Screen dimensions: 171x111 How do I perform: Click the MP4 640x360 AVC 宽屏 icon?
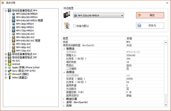click(x=13, y=41)
